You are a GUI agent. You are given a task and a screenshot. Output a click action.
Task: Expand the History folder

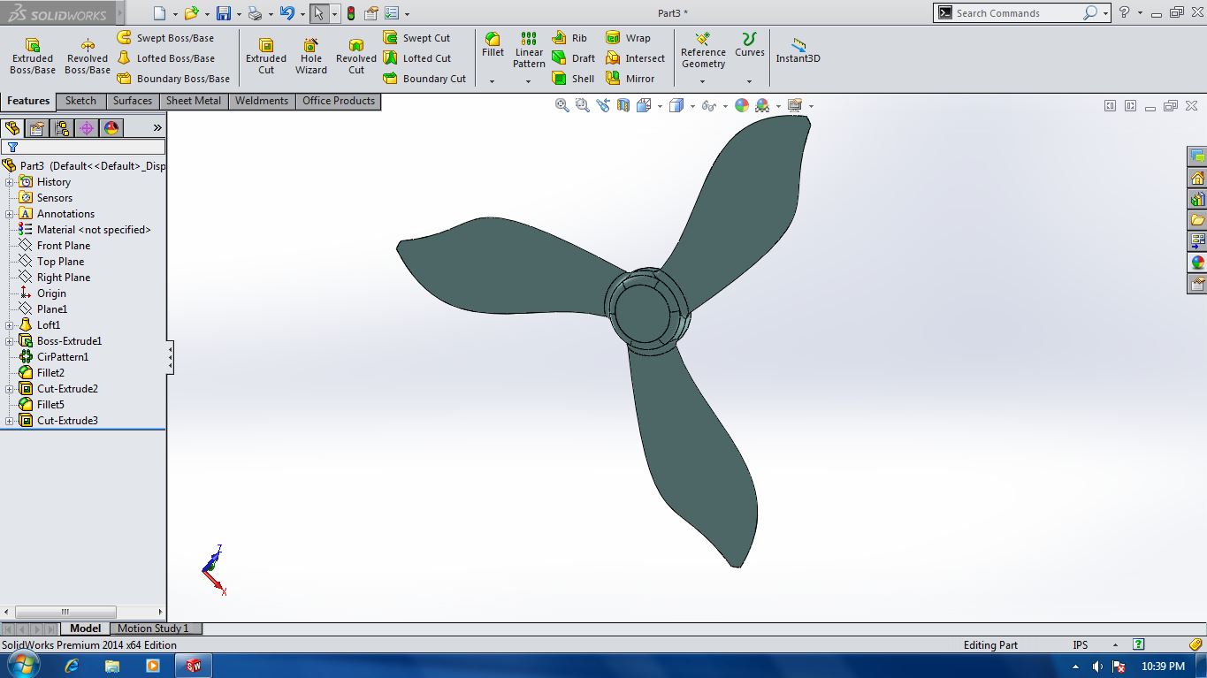(x=10, y=182)
